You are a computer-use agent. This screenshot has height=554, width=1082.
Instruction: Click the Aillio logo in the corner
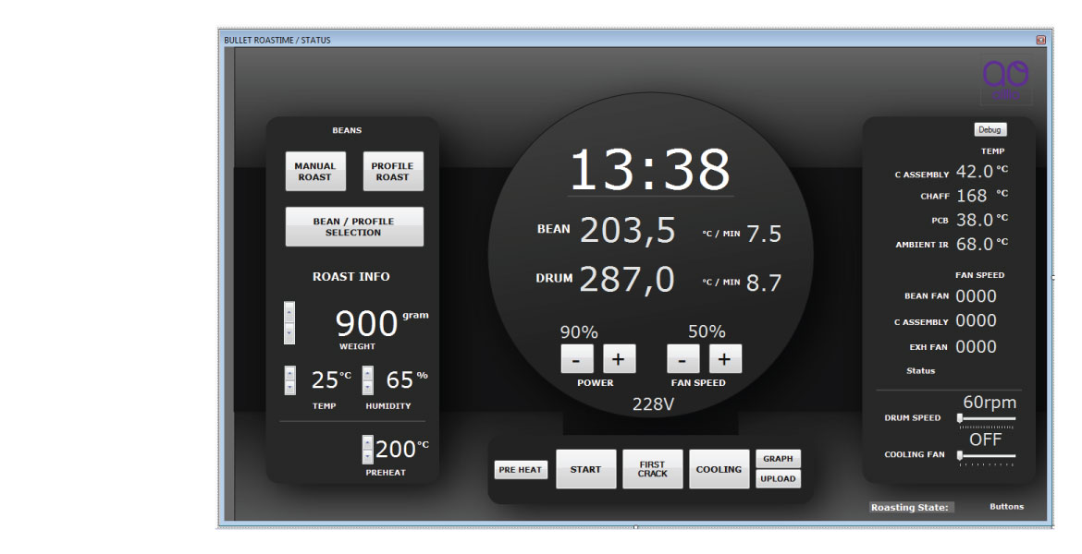point(1006,78)
